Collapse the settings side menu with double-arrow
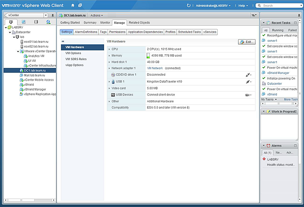Image resolution: width=304 pixels, height=207 pixels. click(63, 41)
